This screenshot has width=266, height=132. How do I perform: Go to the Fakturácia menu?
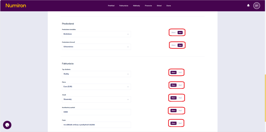coord(124,6)
